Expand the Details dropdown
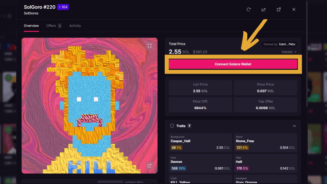 pos(289,52)
